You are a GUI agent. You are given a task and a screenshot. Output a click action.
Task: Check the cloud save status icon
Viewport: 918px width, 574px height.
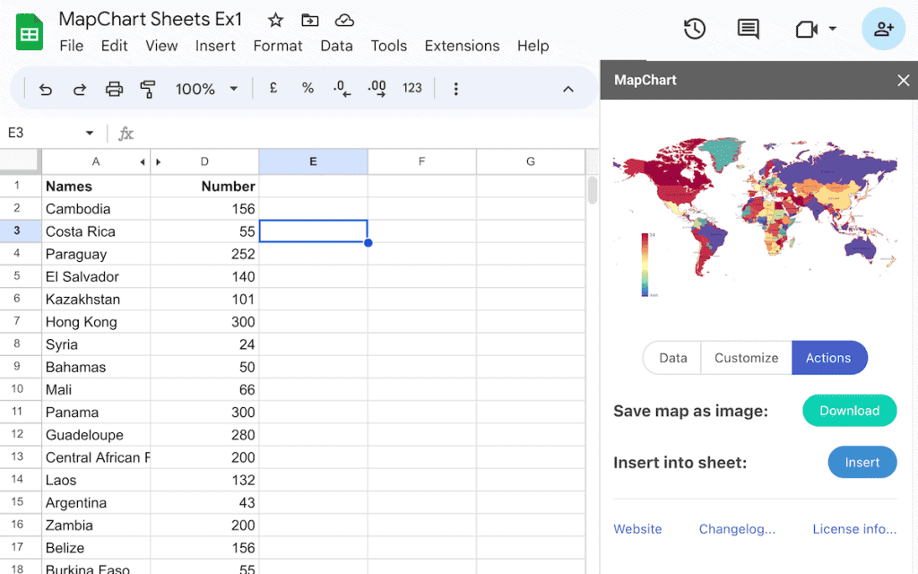pyautogui.click(x=344, y=21)
